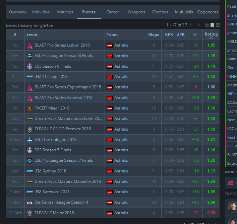Select large table density icon
The width and height of the screenshot is (237, 224).
[x=218, y=25]
